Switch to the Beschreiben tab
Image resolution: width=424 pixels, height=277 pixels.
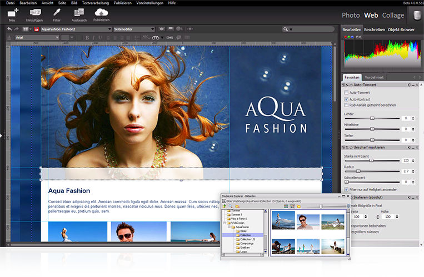pyautogui.click(x=375, y=29)
